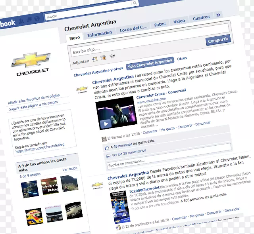Attach a photo using the second Adjuntar icon
The height and width of the screenshot is (234, 254).
coord(103,57)
